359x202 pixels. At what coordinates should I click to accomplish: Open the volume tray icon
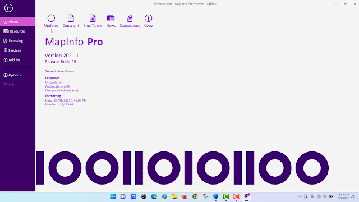click(325, 196)
